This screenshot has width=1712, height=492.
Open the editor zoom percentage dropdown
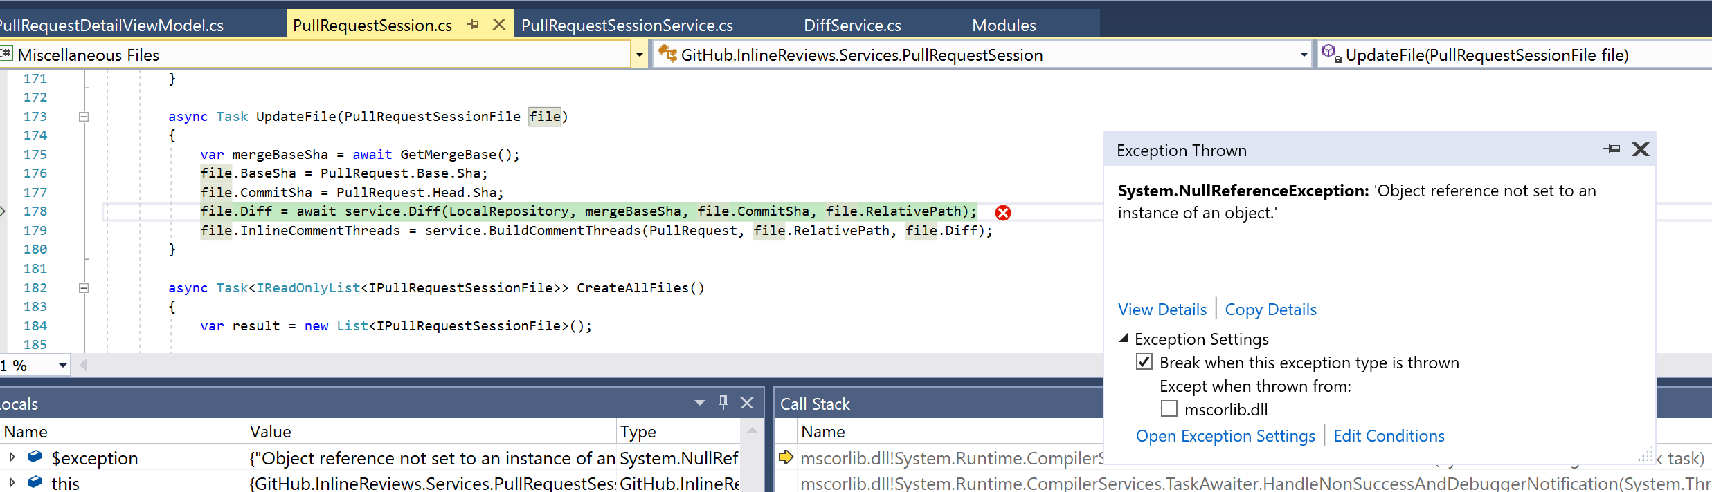click(x=62, y=365)
